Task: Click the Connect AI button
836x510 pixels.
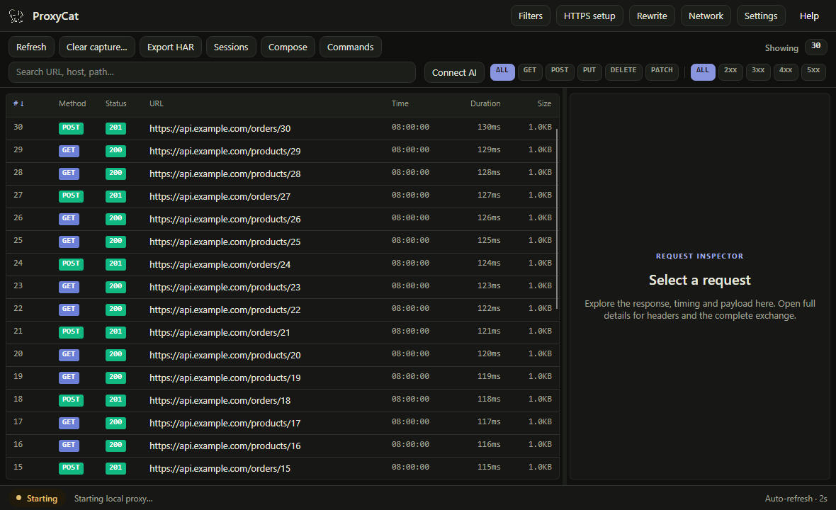Action: tap(454, 72)
